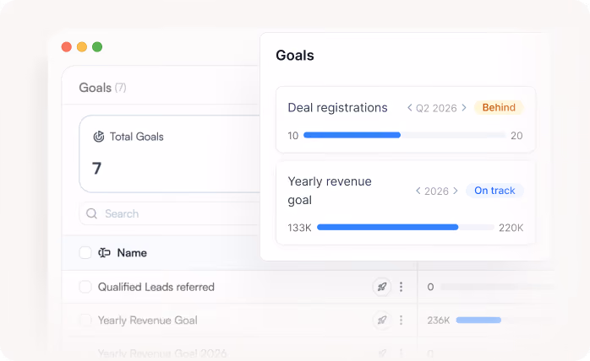Click the yellow minimize window button
This screenshot has width=590, height=361.
click(x=82, y=47)
